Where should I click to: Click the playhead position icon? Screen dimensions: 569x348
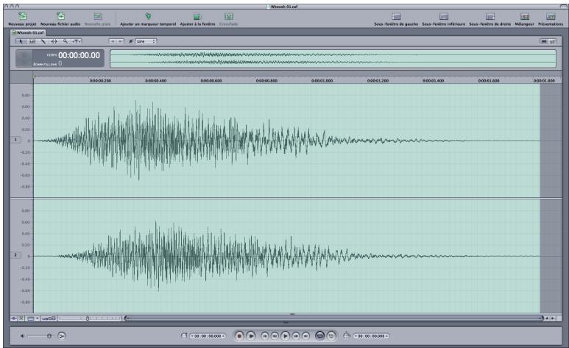[x=184, y=336]
